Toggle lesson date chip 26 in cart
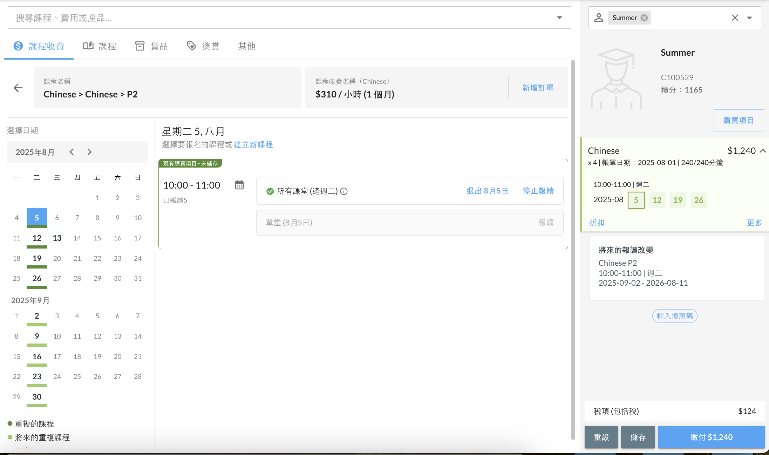The width and height of the screenshot is (769, 455). pyautogui.click(x=699, y=200)
